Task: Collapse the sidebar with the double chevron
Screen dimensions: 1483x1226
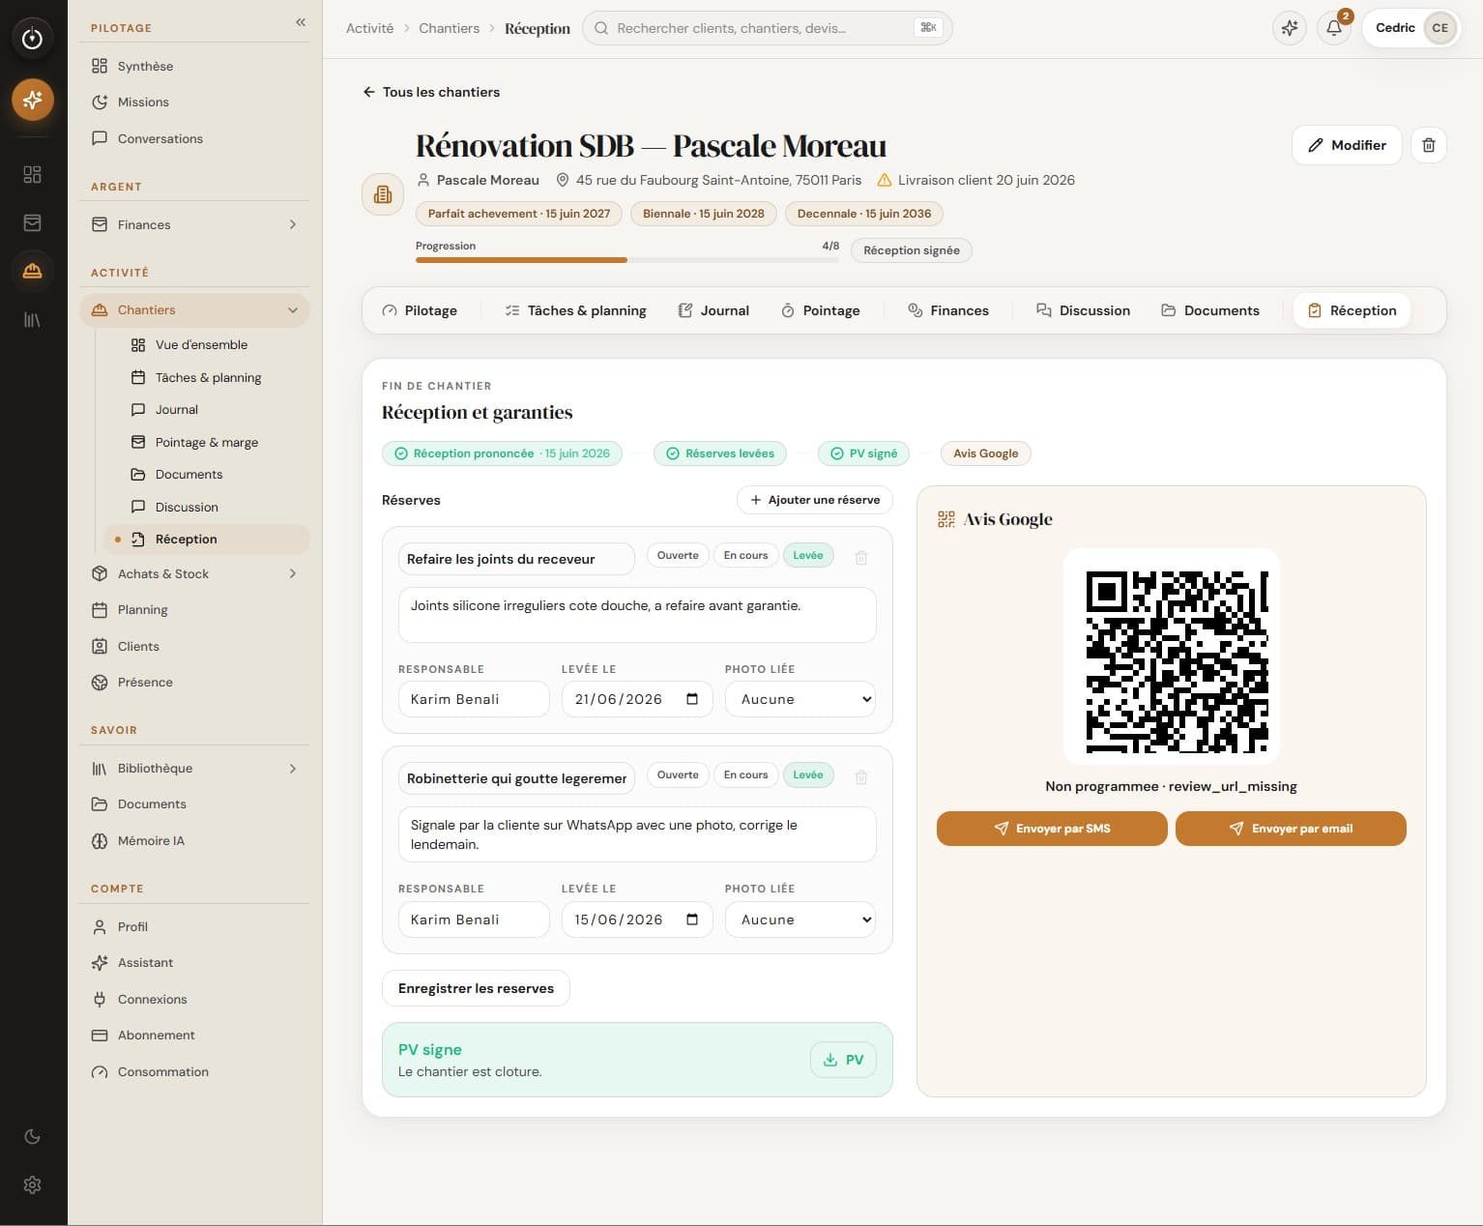Action: tap(301, 22)
